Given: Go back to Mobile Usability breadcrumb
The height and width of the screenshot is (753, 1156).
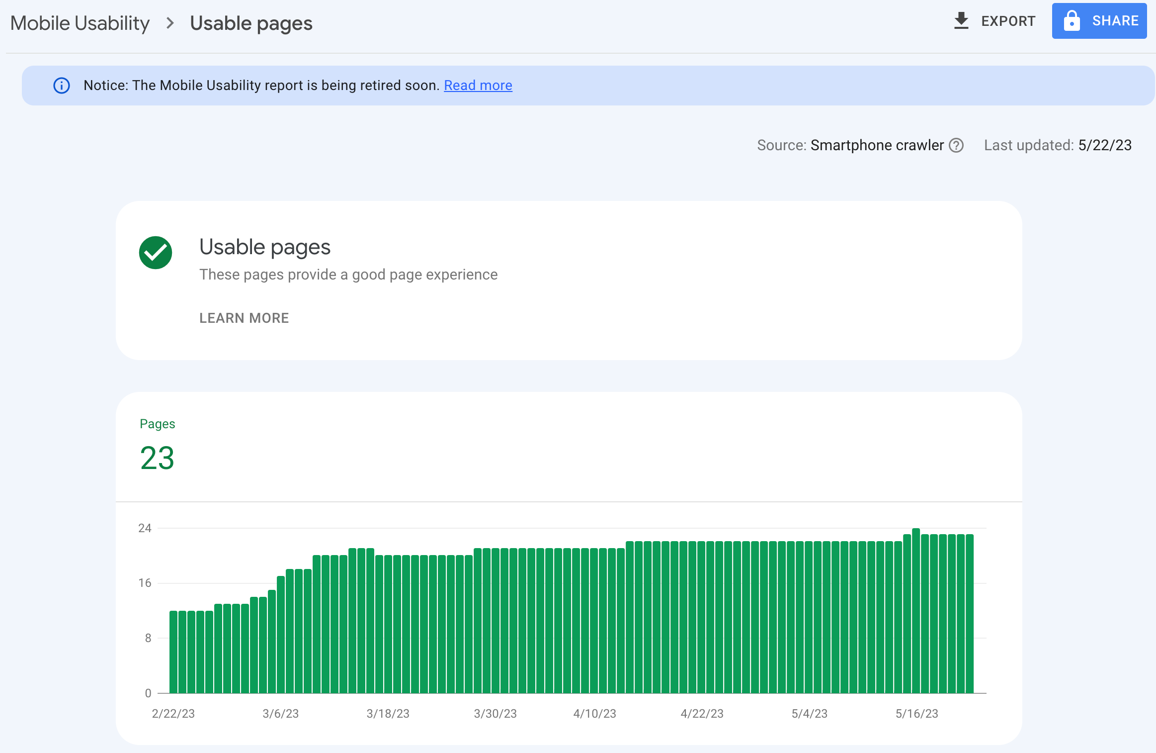Looking at the screenshot, I should (80, 23).
